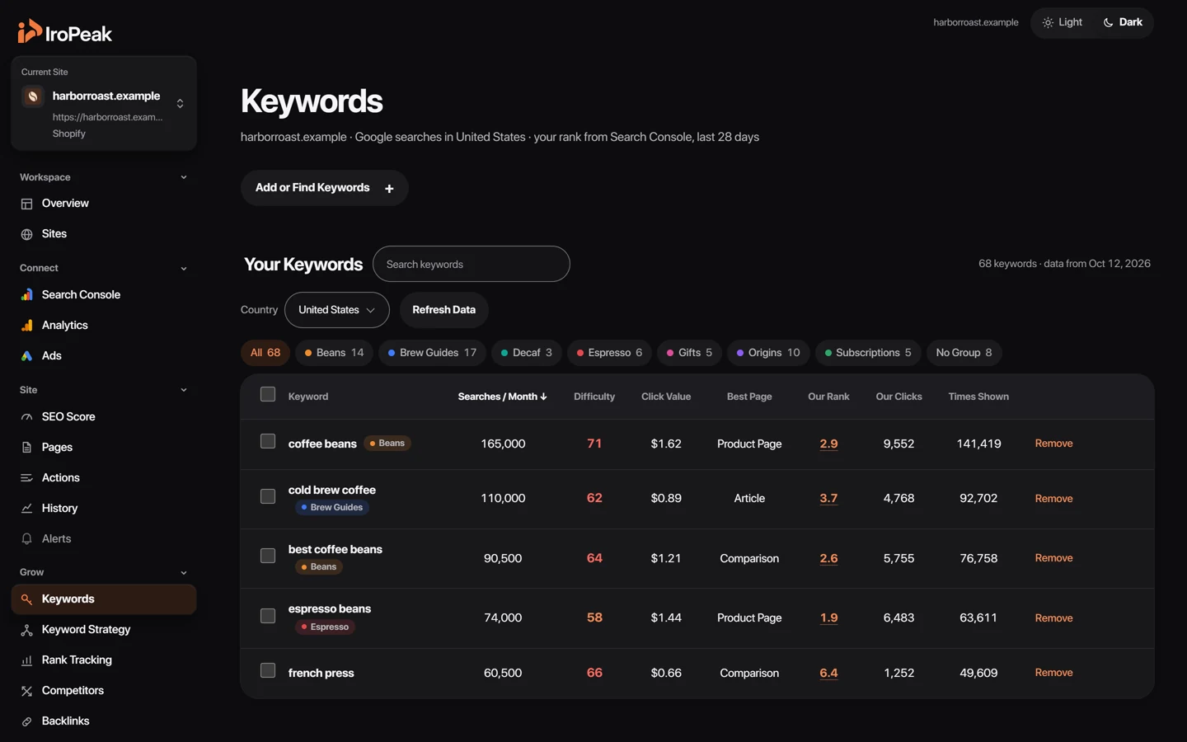Click the IroPeak logo icon
Image resolution: width=1187 pixels, height=742 pixels.
click(x=30, y=31)
